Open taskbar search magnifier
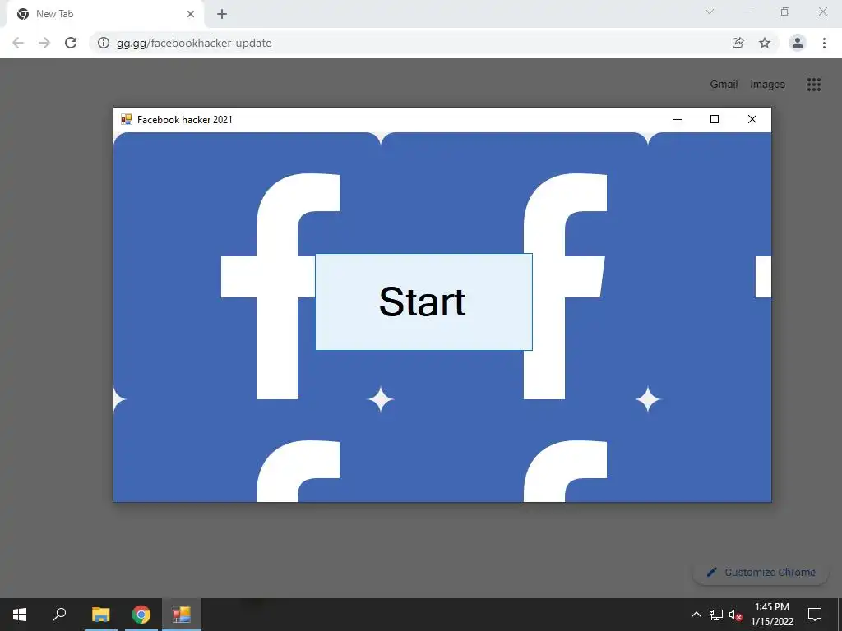 tap(59, 615)
